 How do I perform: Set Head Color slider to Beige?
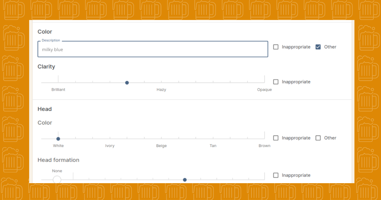click(x=161, y=139)
